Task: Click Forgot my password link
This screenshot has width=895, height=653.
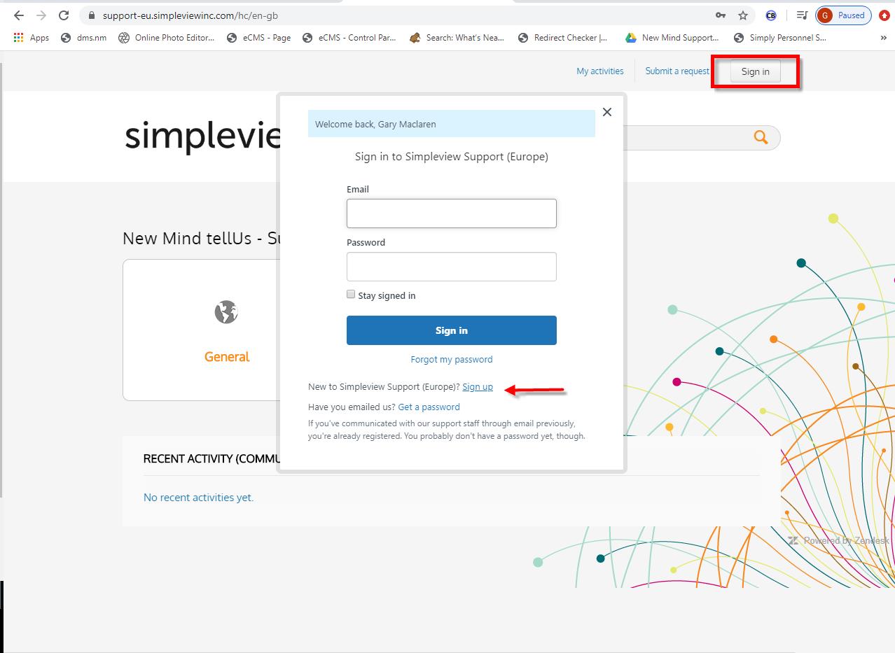Action: pyautogui.click(x=452, y=359)
